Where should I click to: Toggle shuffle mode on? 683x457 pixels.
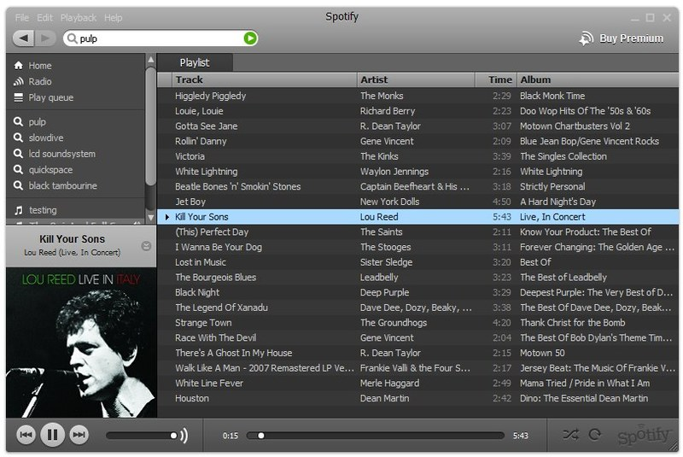coord(570,434)
